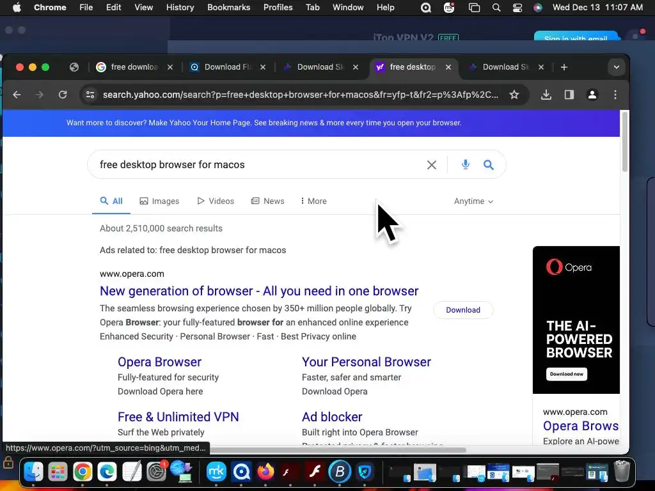Image resolution: width=655 pixels, height=491 pixels.
Task: Open Opera Brows link in sidebar ad
Action: 581,426
